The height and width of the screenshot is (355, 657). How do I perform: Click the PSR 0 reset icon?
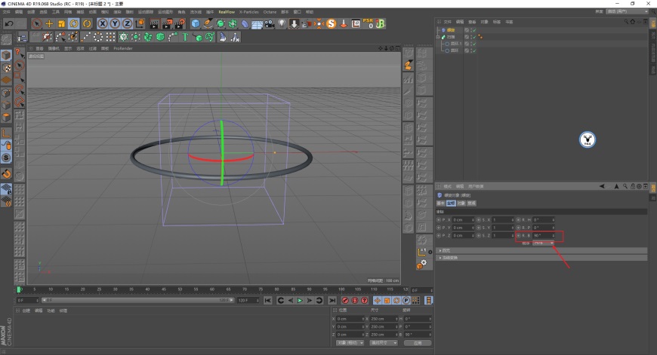click(368, 23)
